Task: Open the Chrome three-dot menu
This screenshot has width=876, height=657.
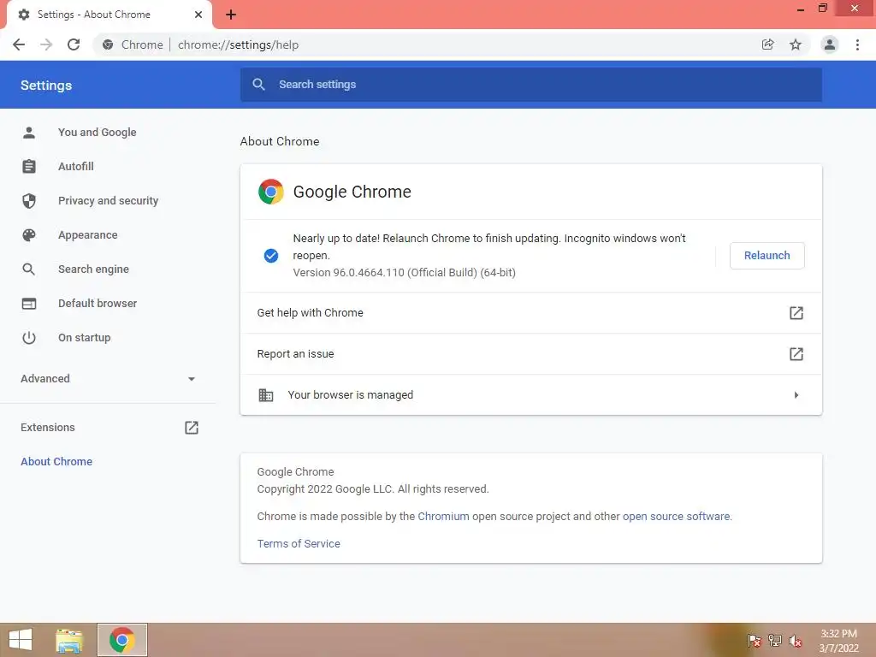Action: point(857,44)
